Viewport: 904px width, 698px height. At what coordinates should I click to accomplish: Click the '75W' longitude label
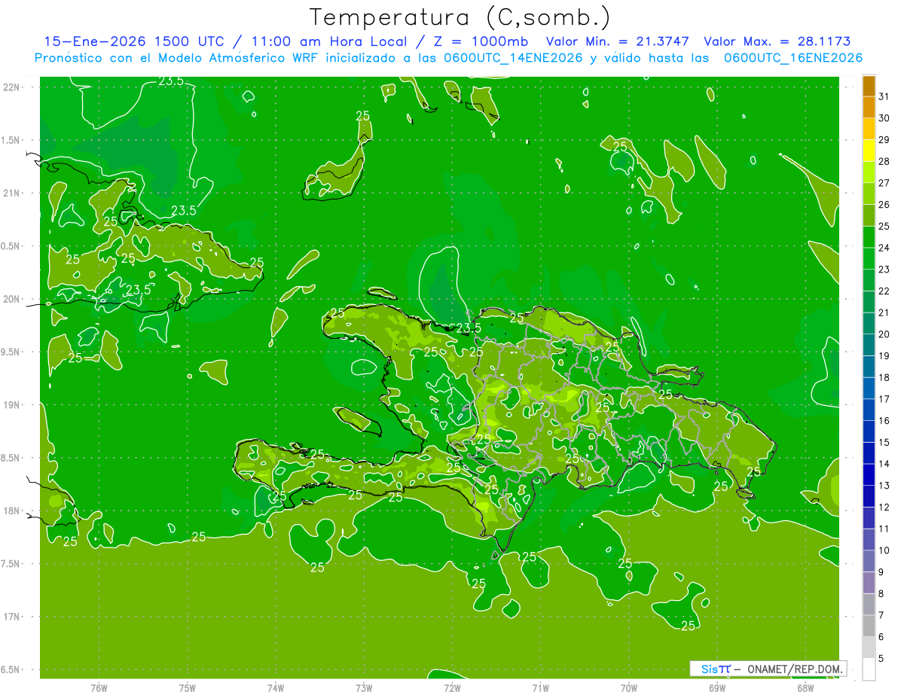[188, 688]
